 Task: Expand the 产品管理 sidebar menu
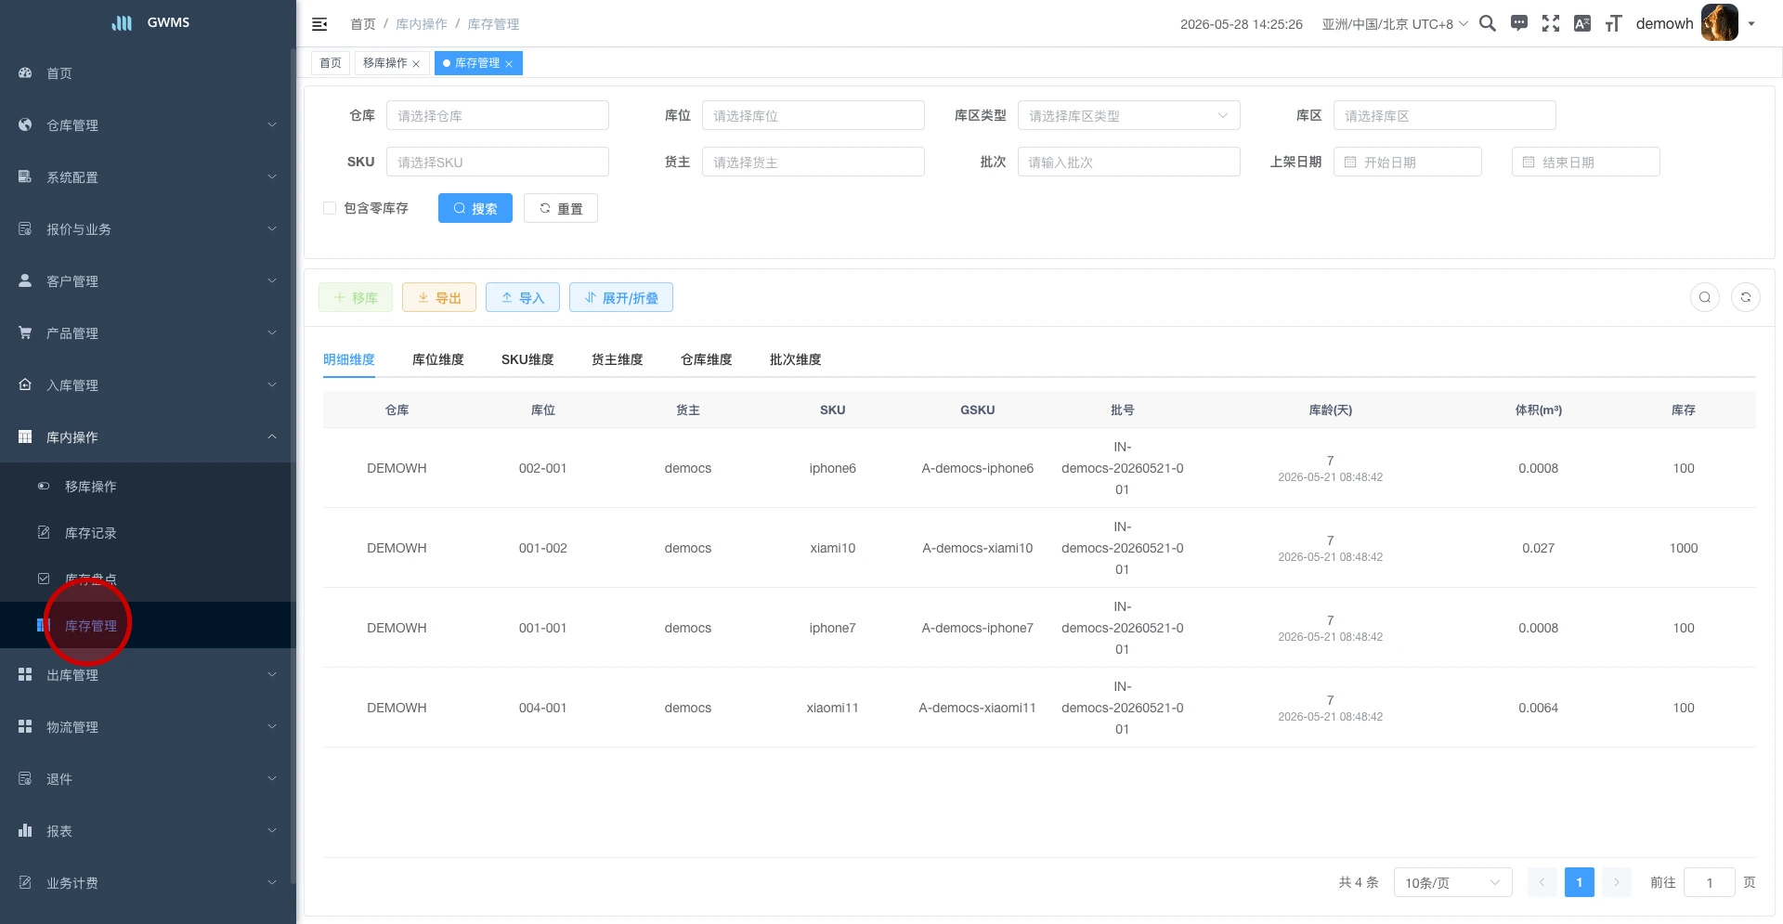[149, 333]
